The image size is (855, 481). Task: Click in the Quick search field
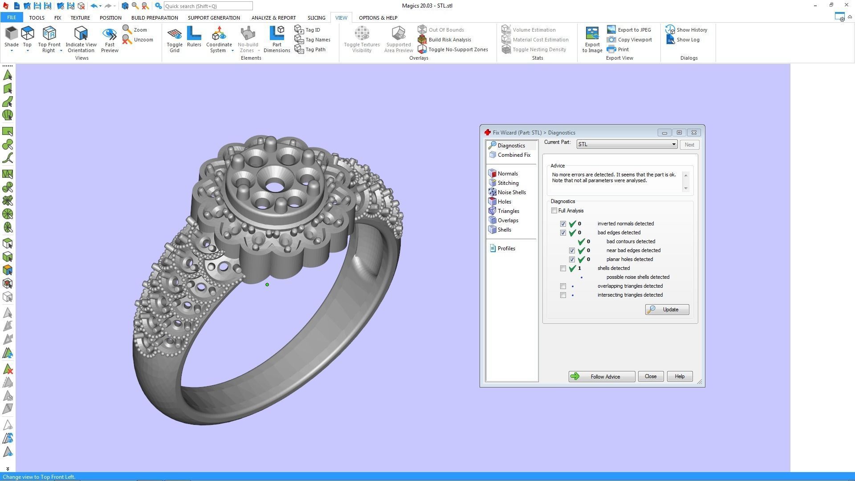pyautogui.click(x=208, y=6)
